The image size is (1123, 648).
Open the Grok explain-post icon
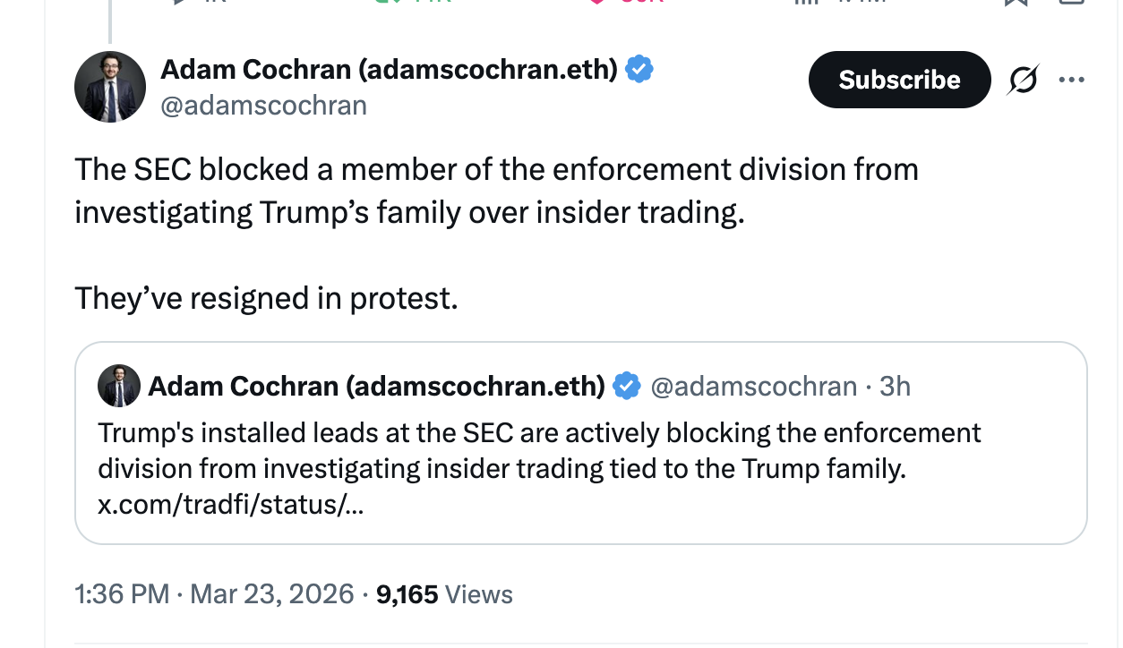pyautogui.click(x=1022, y=81)
